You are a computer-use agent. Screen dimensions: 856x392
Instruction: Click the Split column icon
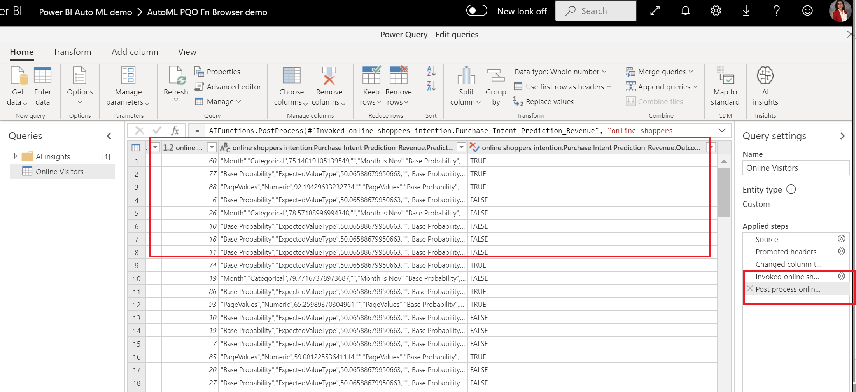click(466, 75)
